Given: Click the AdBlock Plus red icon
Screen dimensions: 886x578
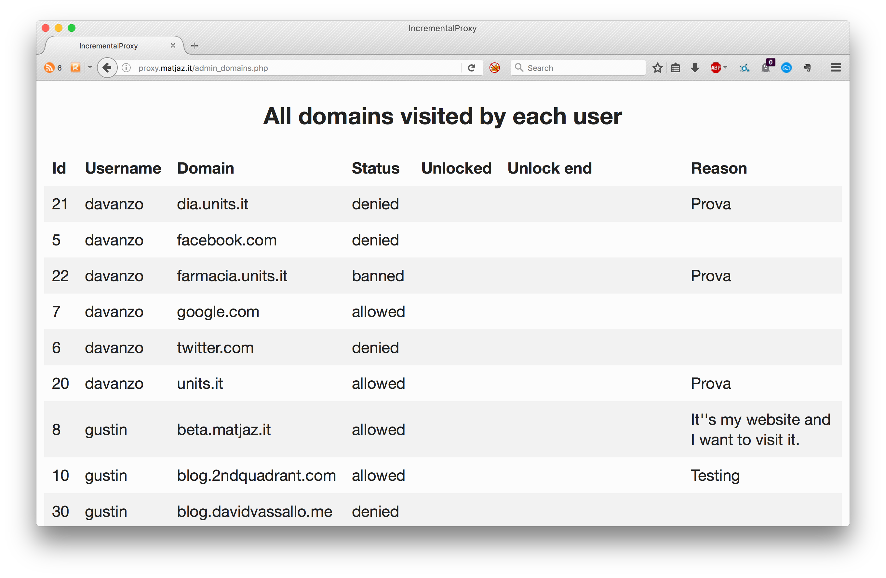Looking at the screenshot, I should click(x=710, y=68).
